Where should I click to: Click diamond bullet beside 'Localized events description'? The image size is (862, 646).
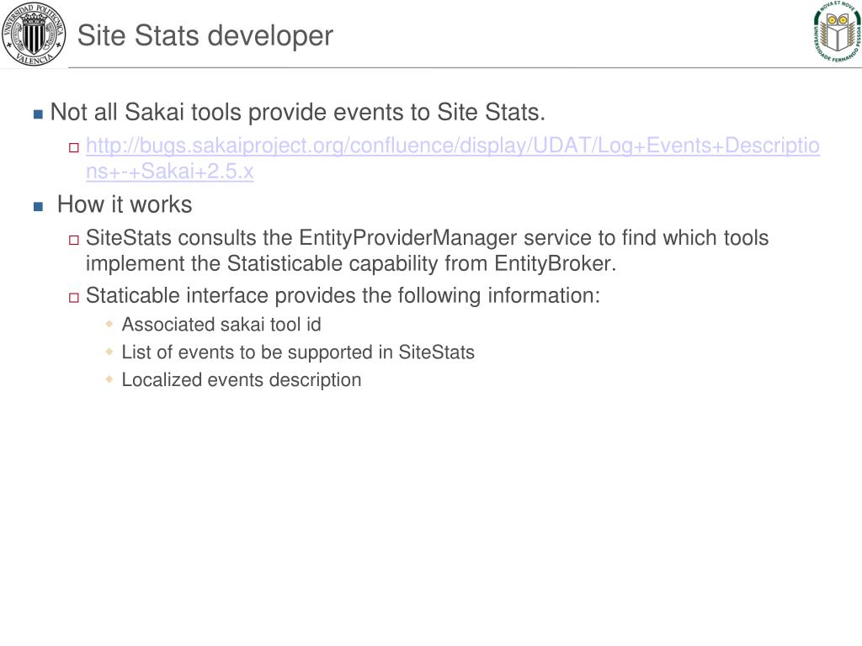(109, 379)
